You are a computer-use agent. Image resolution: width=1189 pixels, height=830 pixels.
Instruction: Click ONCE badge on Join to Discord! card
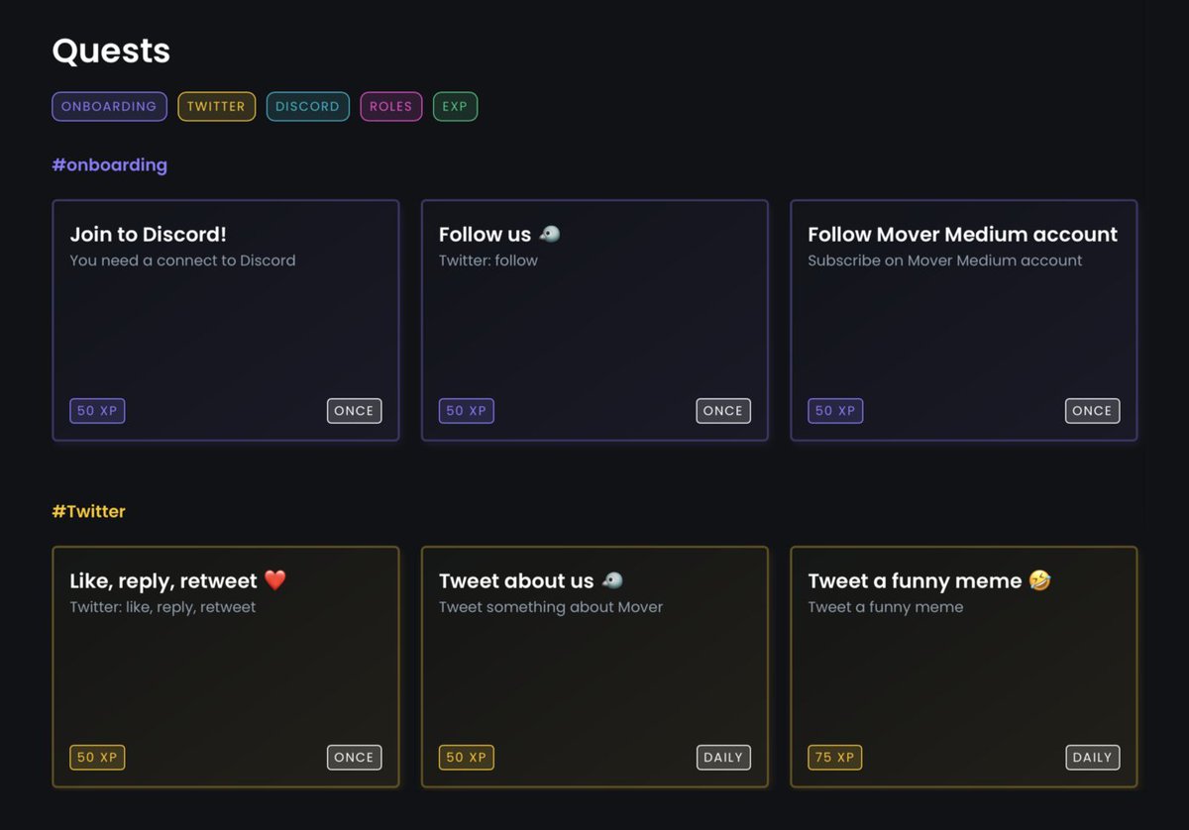[x=355, y=411]
